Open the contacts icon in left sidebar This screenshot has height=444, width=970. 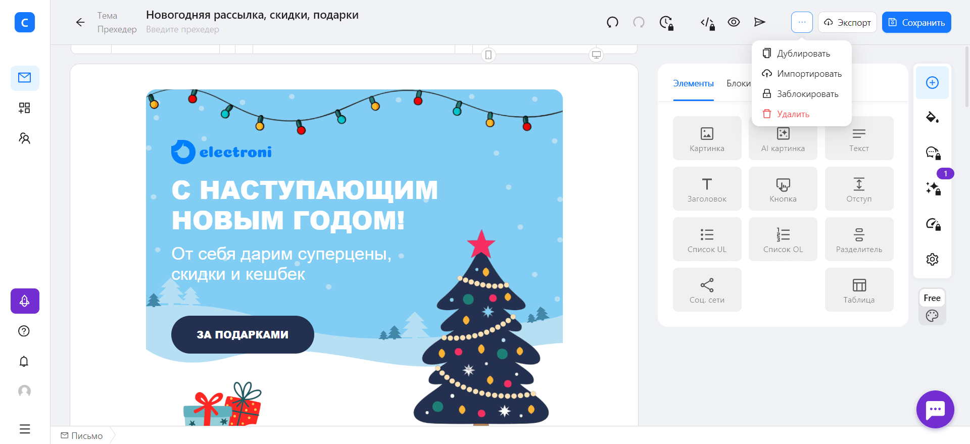[24, 138]
